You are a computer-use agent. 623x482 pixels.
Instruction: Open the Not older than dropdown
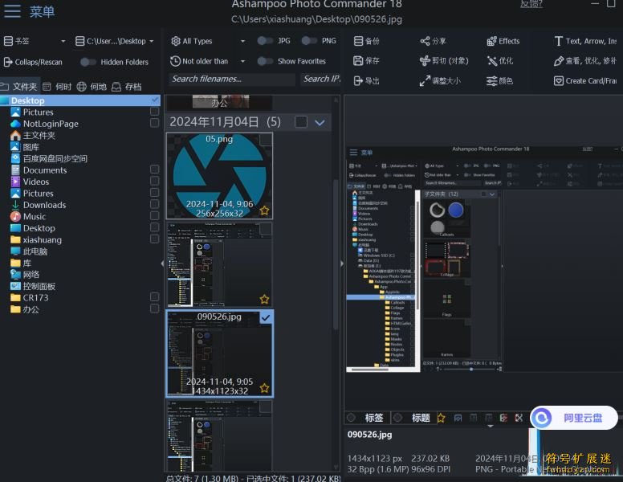coord(208,61)
